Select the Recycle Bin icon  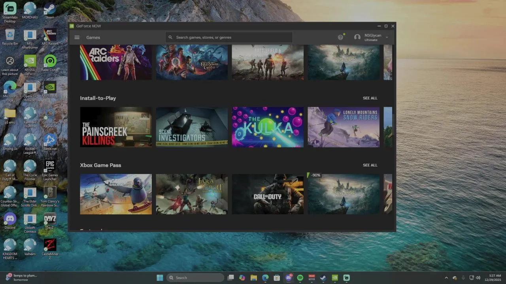click(10, 37)
